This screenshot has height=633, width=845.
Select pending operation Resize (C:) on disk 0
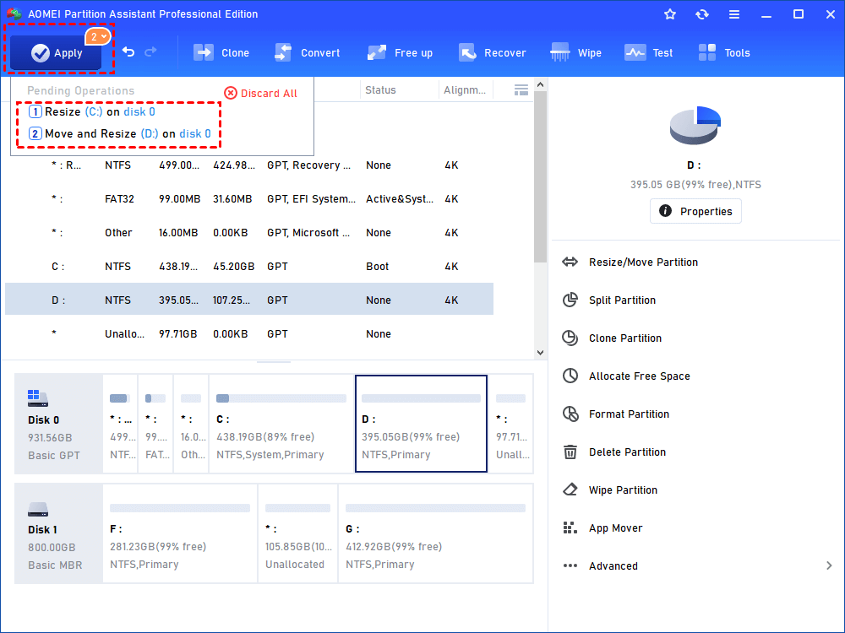tap(91, 111)
